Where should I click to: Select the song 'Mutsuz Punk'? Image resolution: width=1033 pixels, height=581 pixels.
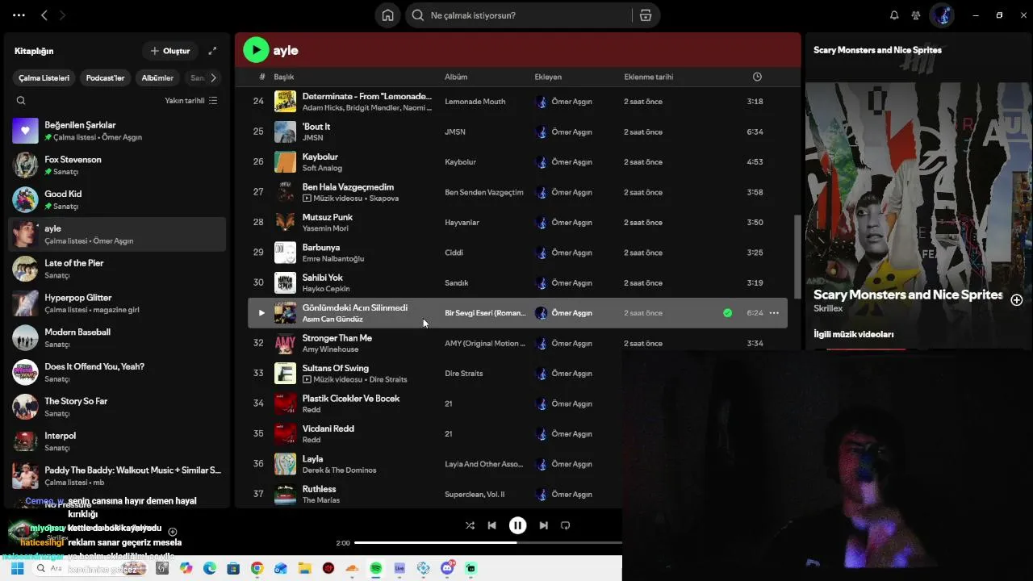[x=328, y=217]
